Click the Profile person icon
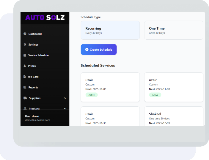This screenshot has height=160, width=209. pyautogui.click(x=25, y=66)
